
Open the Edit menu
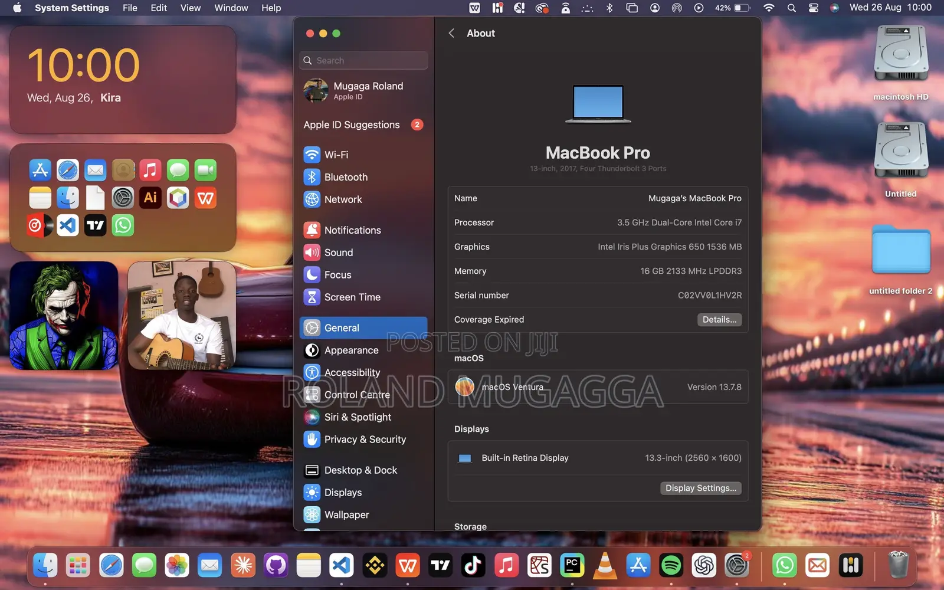click(159, 8)
